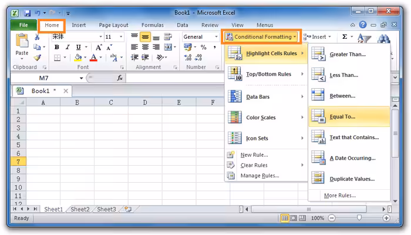Toggle Italic formatting

click(x=68, y=47)
